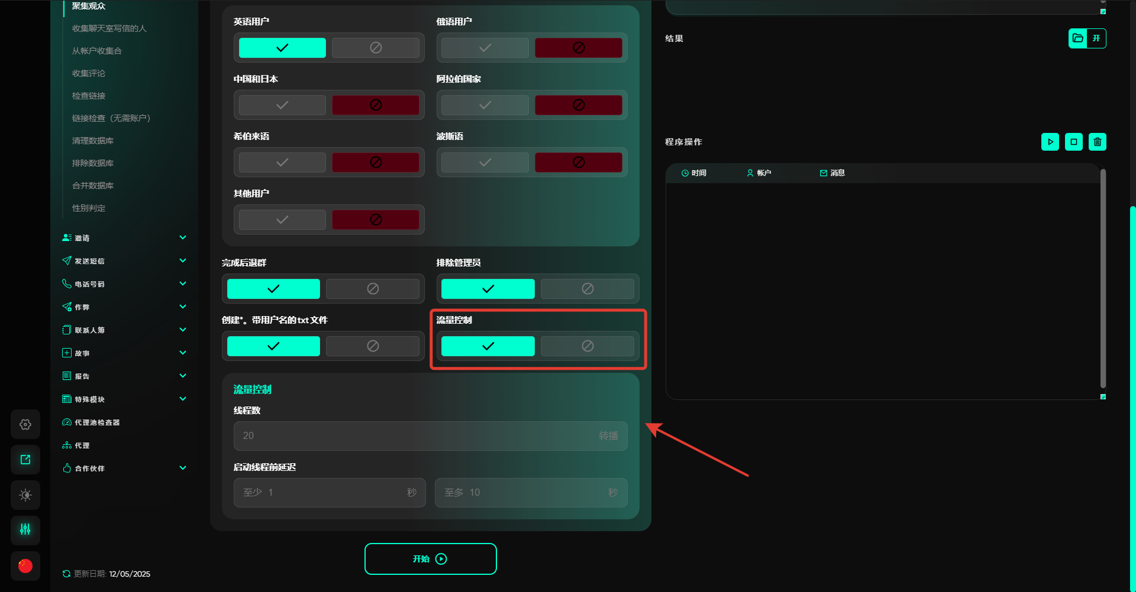Click the trash icon to clear the log
Viewport: 1136px width, 592px height.
pos(1097,142)
